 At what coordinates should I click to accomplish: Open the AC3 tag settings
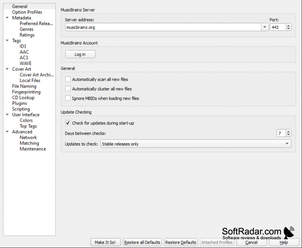(x=24, y=57)
